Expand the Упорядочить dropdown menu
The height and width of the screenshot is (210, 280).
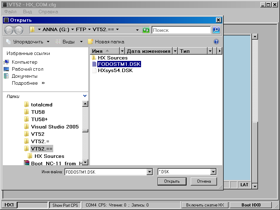click(x=28, y=42)
